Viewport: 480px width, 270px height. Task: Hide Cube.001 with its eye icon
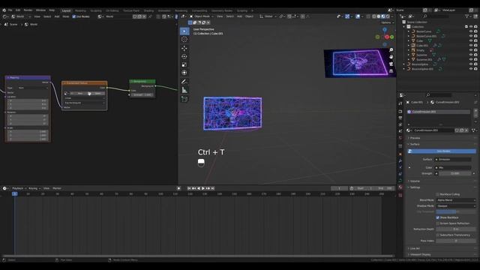click(x=471, y=45)
